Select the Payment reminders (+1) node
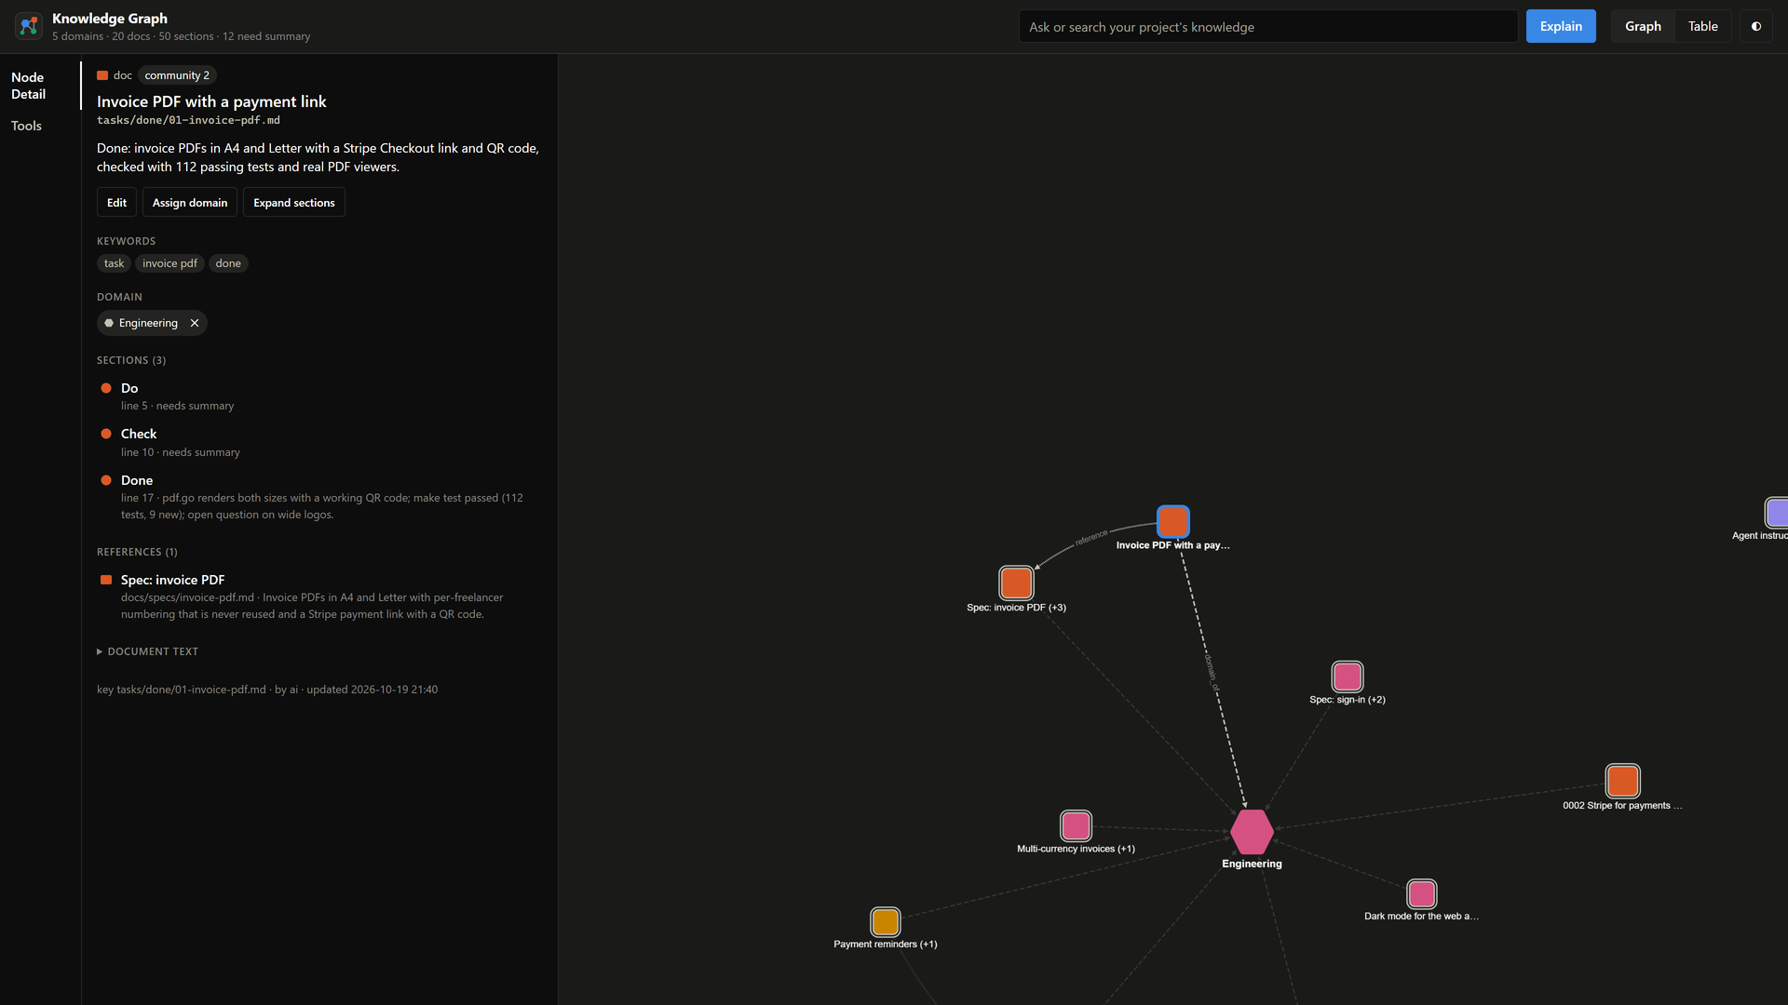The image size is (1788, 1005). pos(885,921)
